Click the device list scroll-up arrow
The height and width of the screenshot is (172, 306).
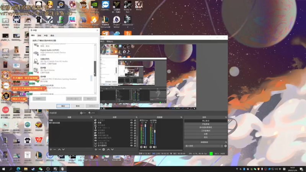click(95, 45)
